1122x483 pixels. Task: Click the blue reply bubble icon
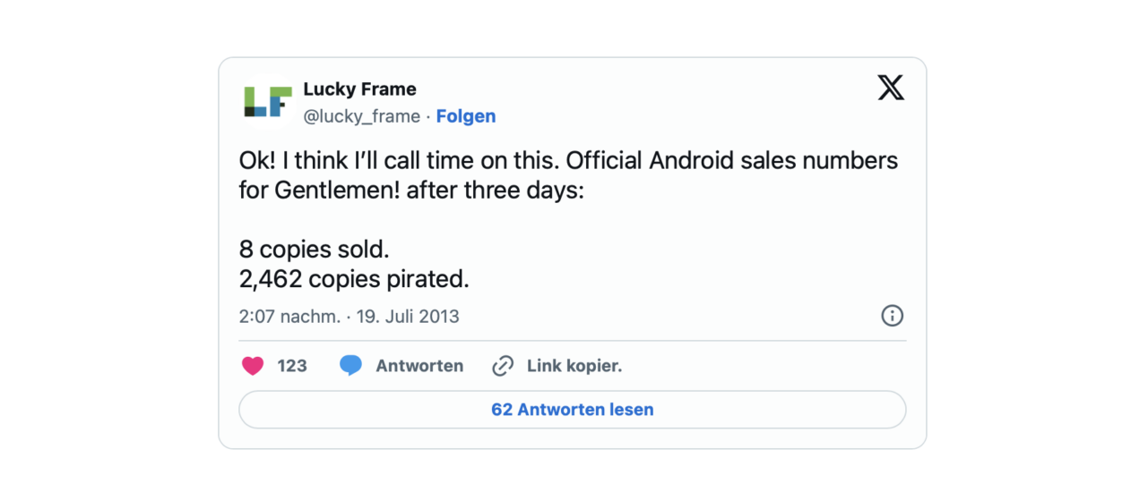tap(350, 366)
